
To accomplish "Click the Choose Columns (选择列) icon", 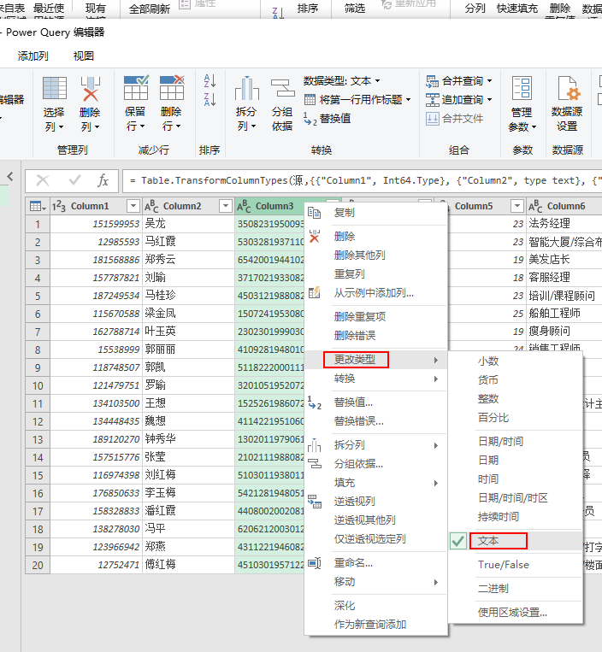I will [55, 88].
